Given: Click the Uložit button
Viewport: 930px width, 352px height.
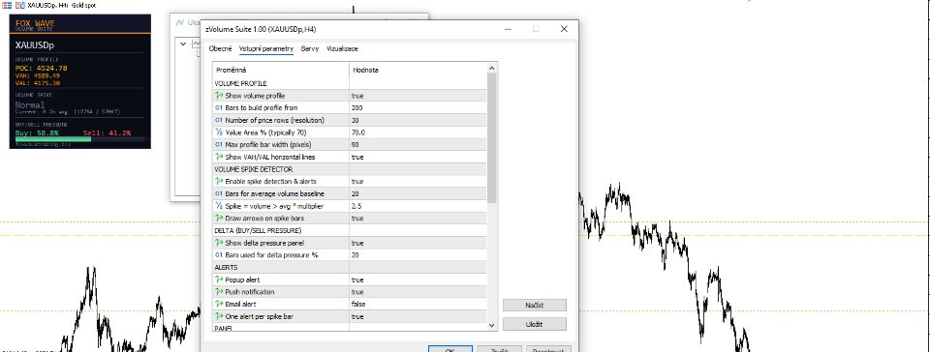Looking at the screenshot, I should pyautogui.click(x=535, y=324).
